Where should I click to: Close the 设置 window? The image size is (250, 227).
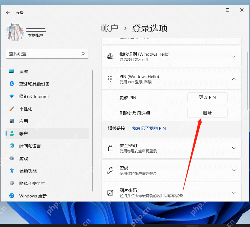tap(242, 10)
